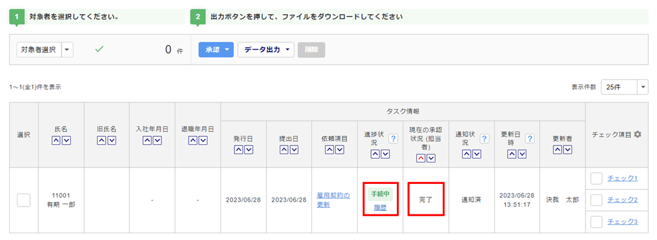Viewport: 657px width, 240px height.
Task: Expand the 対象者選択 dropdown arrow
Action: 67,50
